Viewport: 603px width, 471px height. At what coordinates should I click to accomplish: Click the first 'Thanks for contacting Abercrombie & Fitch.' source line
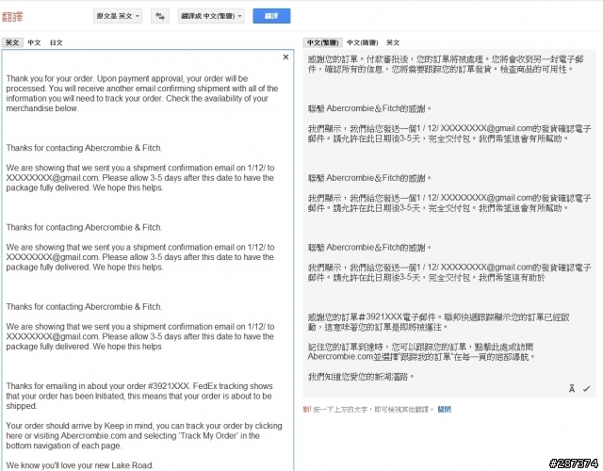pos(84,148)
